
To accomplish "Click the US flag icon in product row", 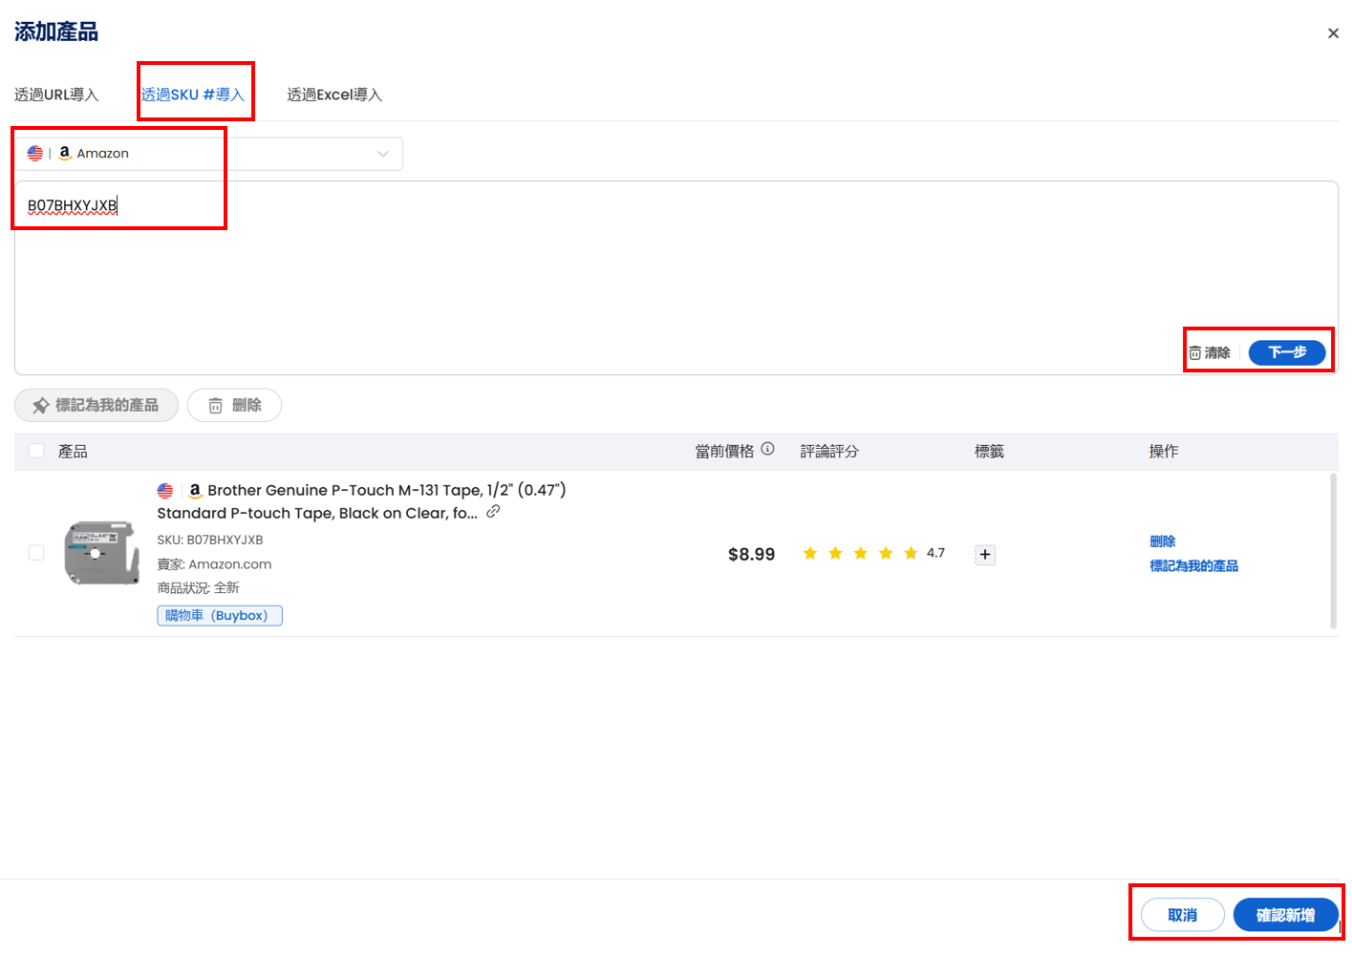I will tap(165, 491).
